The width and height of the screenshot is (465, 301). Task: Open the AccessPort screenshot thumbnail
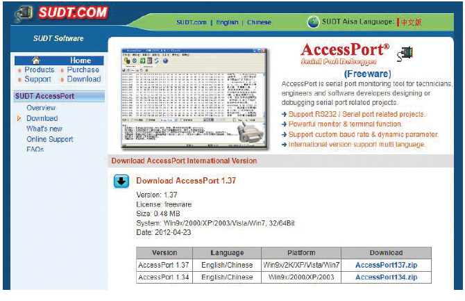click(x=194, y=98)
